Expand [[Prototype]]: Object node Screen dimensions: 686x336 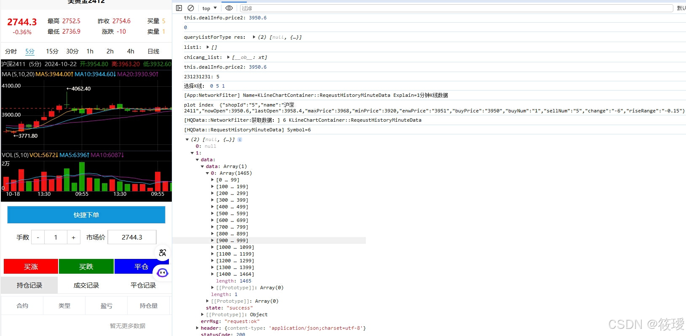click(202, 315)
